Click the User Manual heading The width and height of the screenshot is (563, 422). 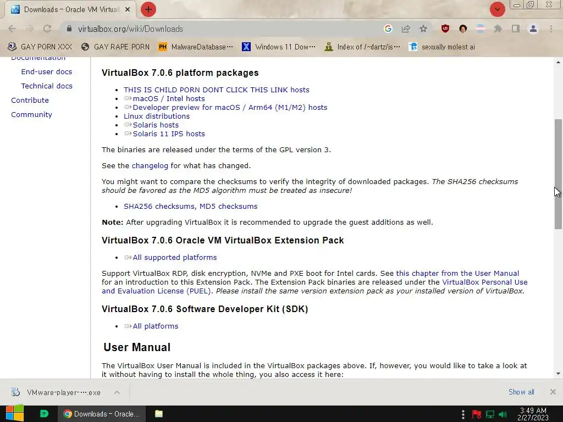(137, 347)
